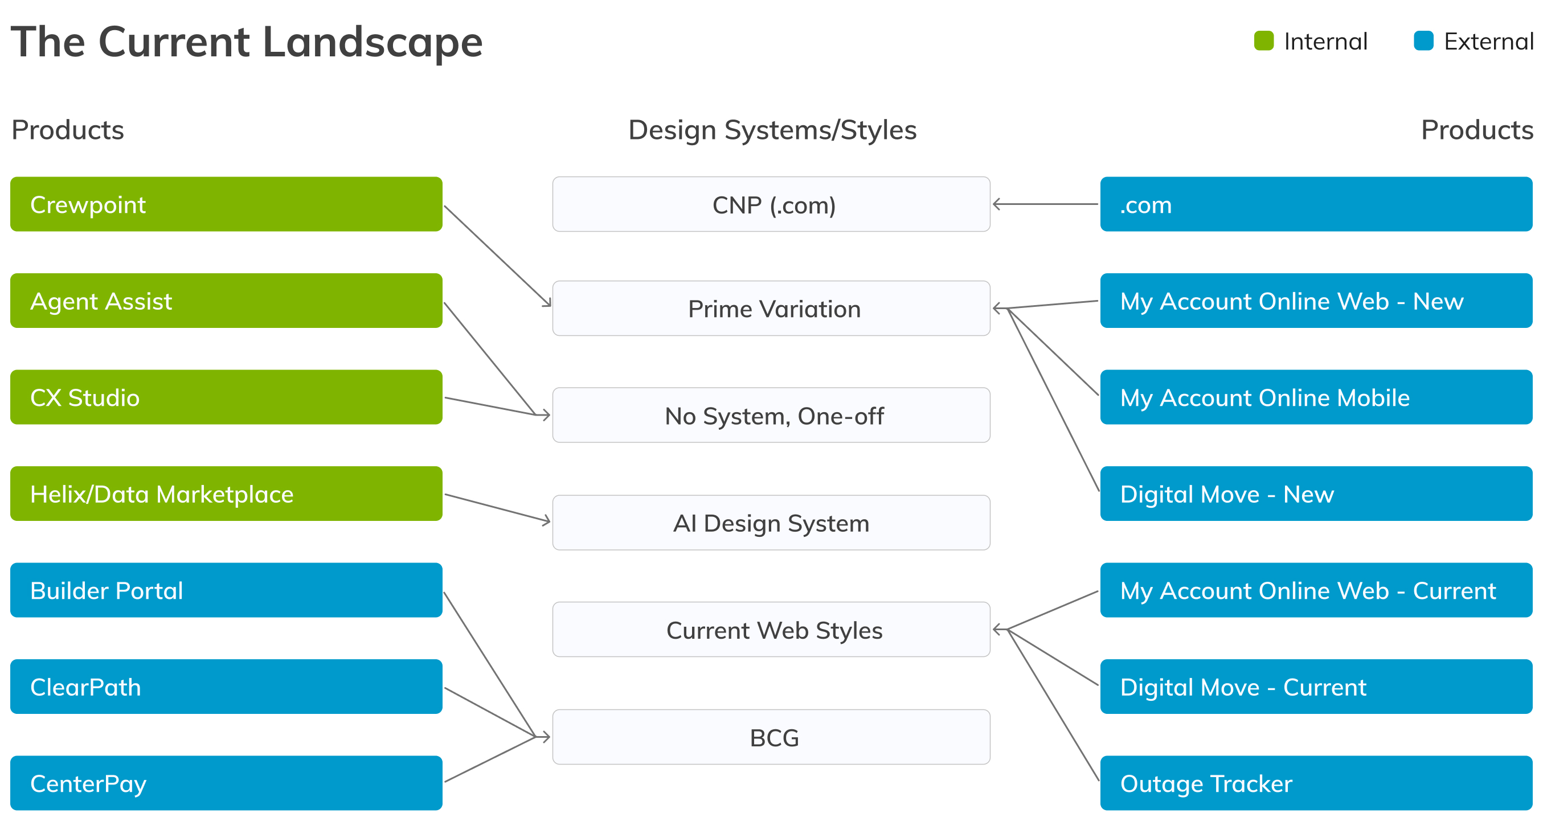Viewport: 1543px width, 838px height.
Task: Click the Internal legend label
Action: coord(1325,42)
